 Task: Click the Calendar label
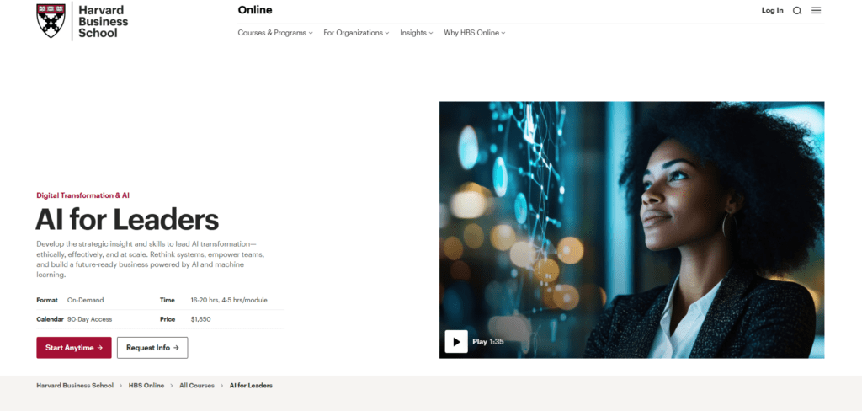click(x=50, y=319)
